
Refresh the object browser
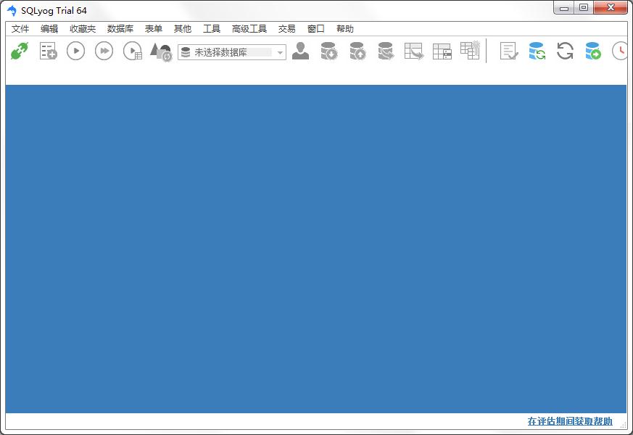point(564,51)
